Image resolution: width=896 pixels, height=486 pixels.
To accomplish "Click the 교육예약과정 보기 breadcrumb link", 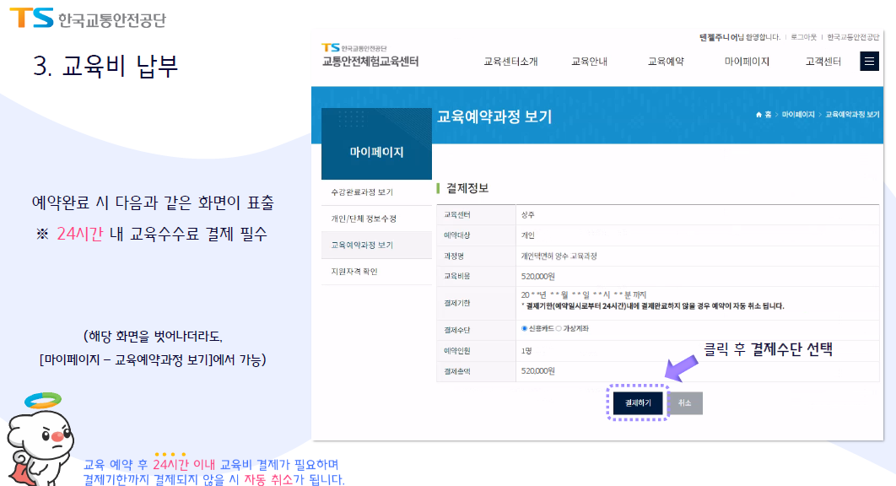I will 852,115.
